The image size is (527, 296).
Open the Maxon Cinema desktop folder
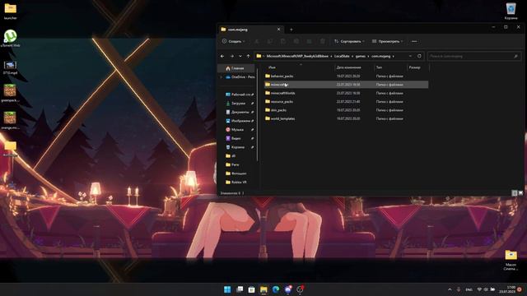point(511,260)
